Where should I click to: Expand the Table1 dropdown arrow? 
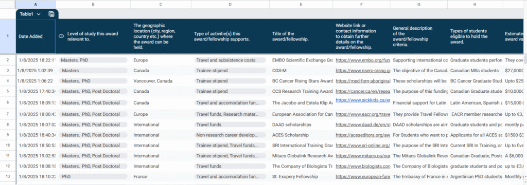39,14
